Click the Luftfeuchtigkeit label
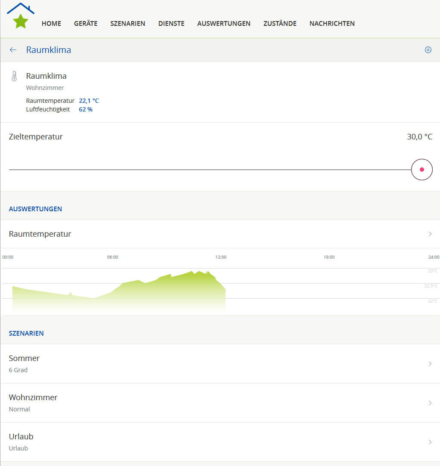 tap(48, 109)
